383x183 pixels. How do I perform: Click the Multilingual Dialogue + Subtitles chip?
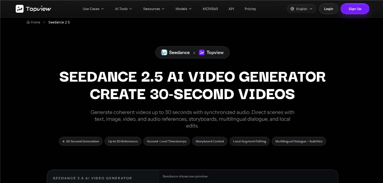click(299, 141)
